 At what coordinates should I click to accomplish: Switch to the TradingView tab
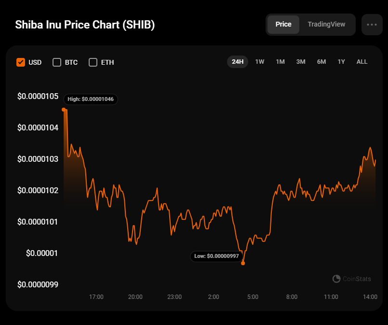326,24
